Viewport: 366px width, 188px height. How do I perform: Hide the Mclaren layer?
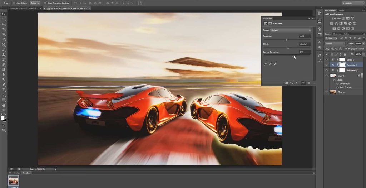[x=327, y=92]
